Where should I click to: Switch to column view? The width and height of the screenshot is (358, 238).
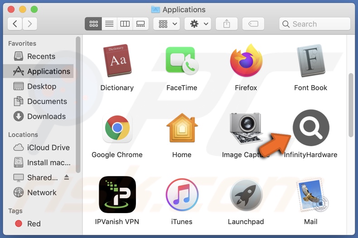(x=125, y=24)
